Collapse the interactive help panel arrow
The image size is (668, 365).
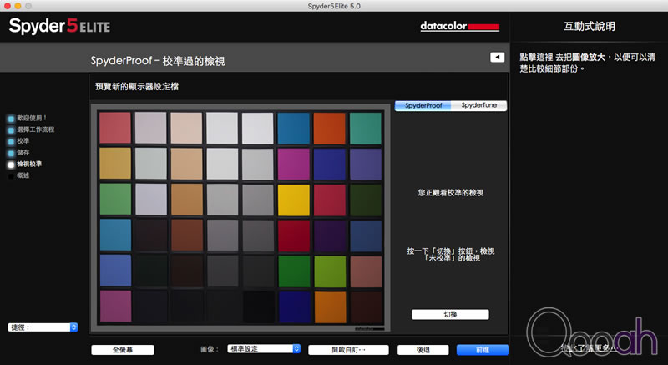pos(497,57)
